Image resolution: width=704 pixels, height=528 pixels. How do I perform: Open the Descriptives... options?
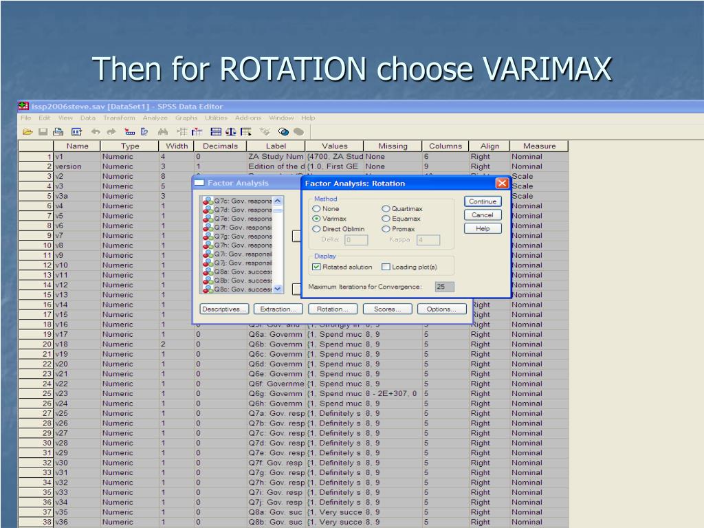[x=224, y=309]
